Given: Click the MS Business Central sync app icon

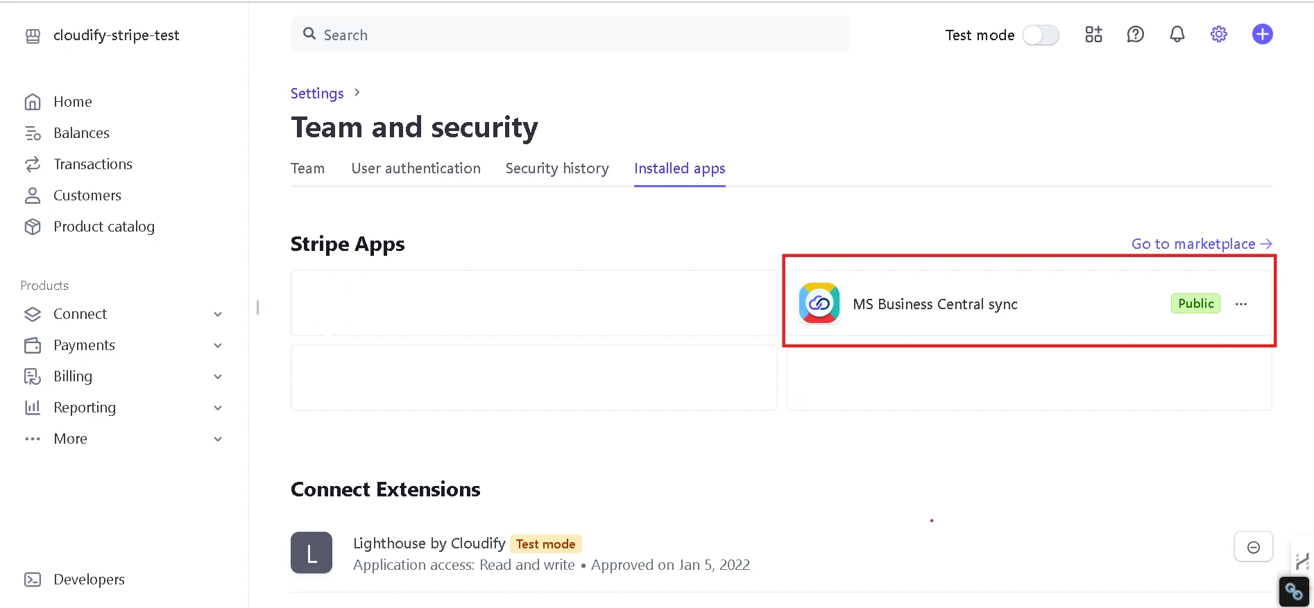Looking at the screenshot, I should click(x=819, y=303).
